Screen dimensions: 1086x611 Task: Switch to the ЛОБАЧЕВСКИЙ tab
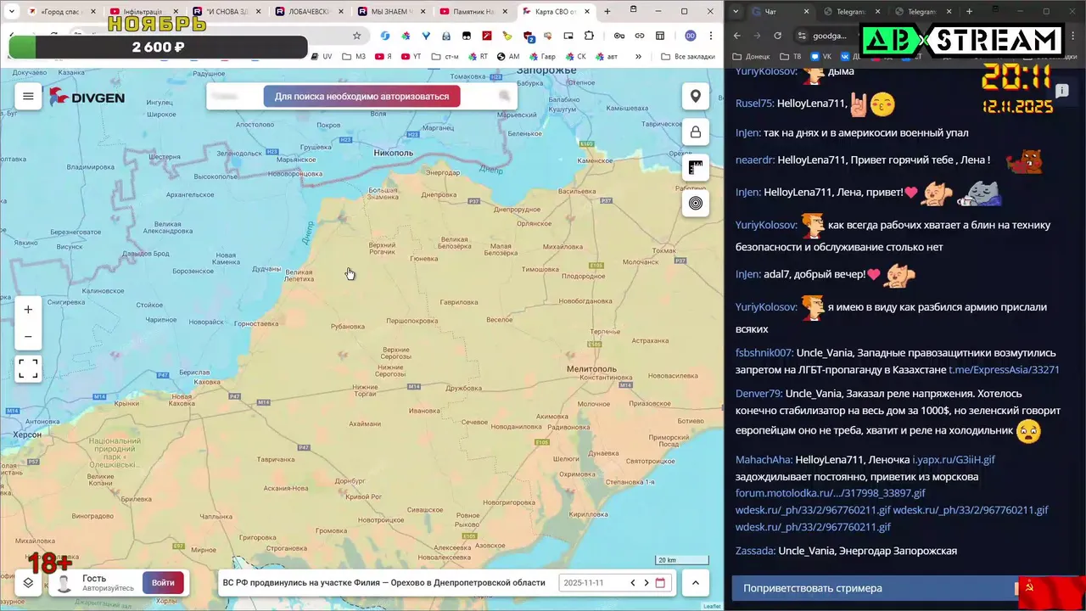(309, 12)
